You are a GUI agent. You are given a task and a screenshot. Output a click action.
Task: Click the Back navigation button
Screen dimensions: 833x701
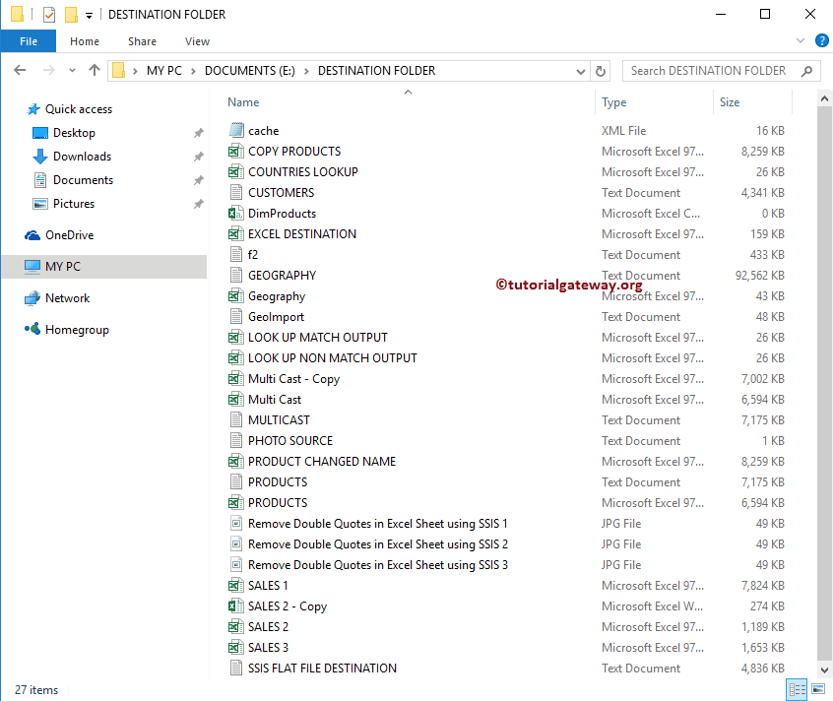tap(20, 71)
